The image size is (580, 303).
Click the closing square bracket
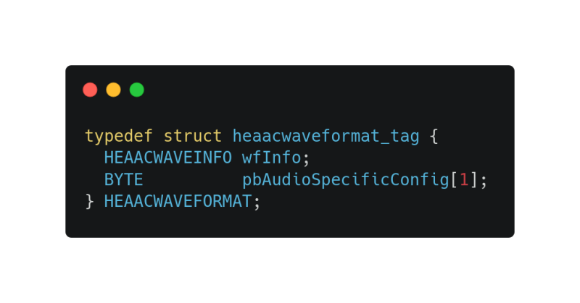(473, 180)
